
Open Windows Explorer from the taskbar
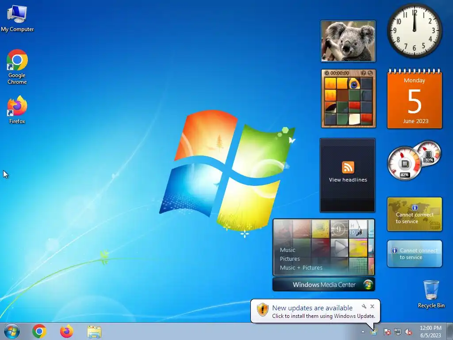(94, 332)
